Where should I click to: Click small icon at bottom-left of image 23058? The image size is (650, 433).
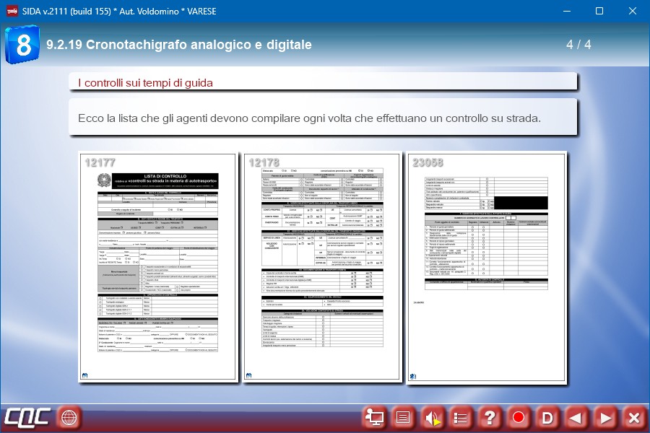[414, 375]
